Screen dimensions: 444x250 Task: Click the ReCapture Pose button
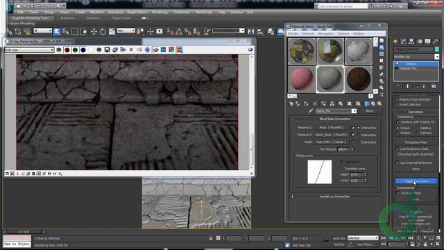pyautogui.click(x=416, y=142)
